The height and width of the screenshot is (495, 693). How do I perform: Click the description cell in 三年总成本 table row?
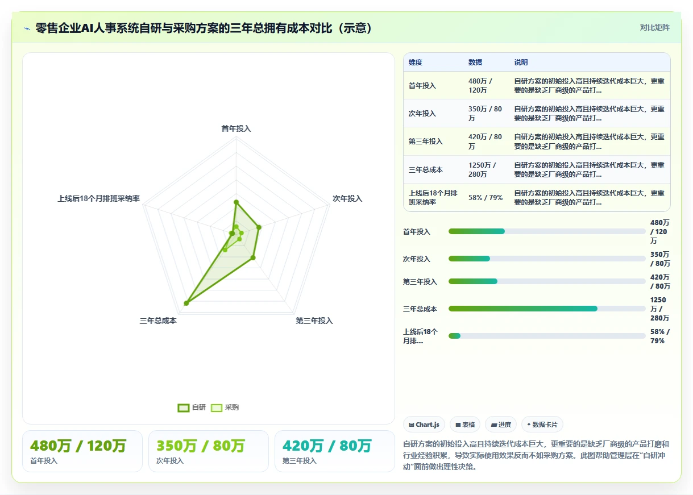[x=590, y=169]
